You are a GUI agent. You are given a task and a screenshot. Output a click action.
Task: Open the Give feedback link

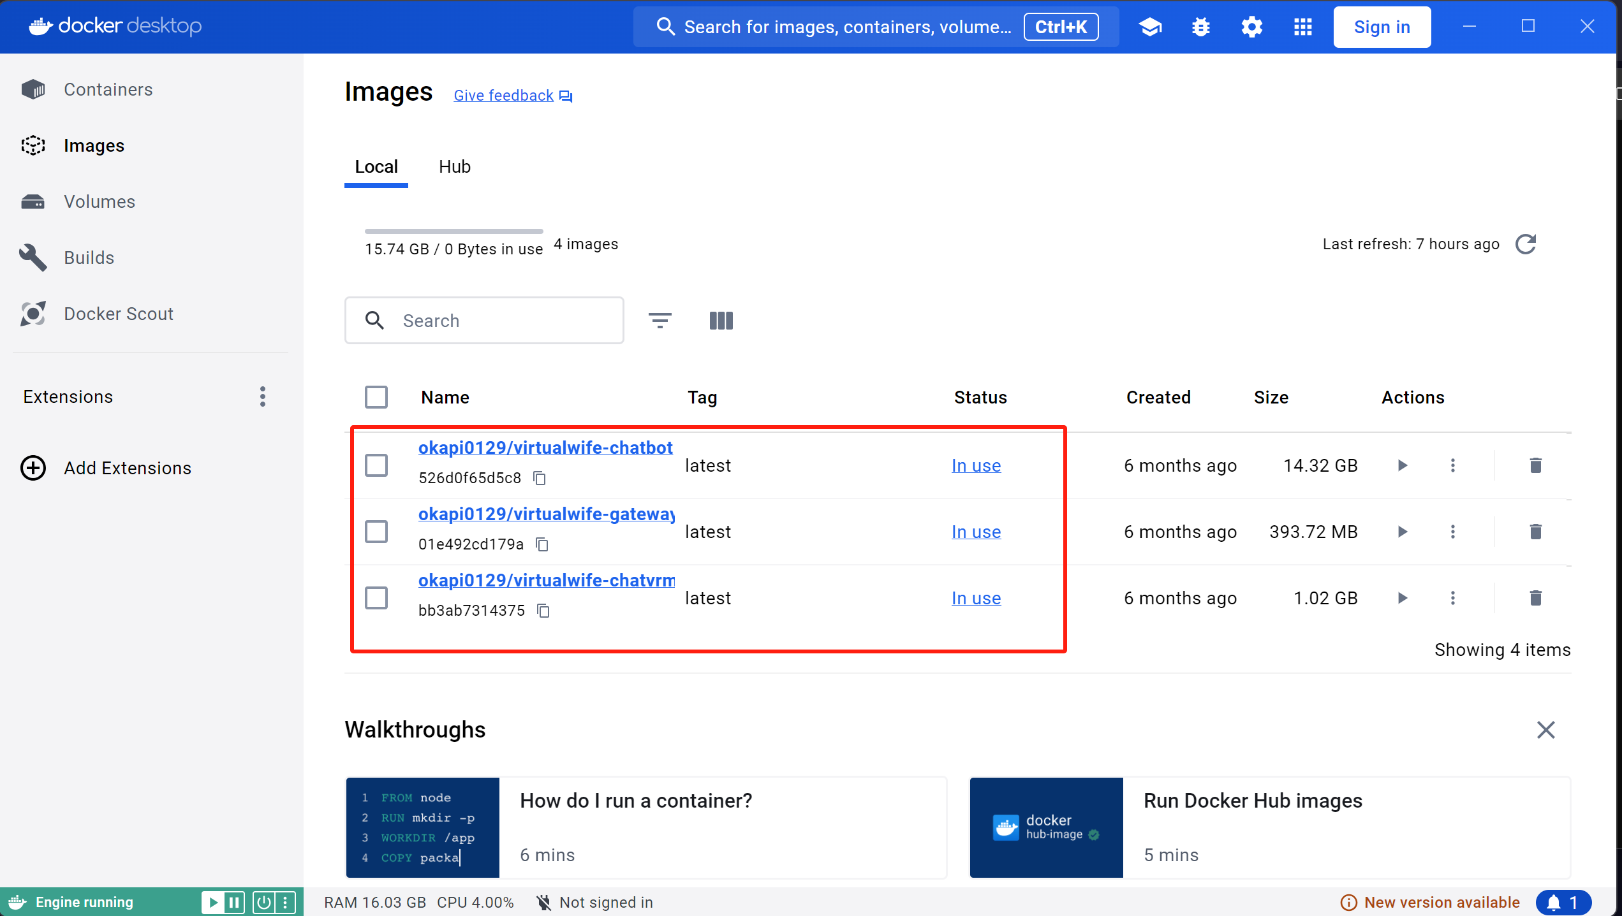click(x=513, y=96)
